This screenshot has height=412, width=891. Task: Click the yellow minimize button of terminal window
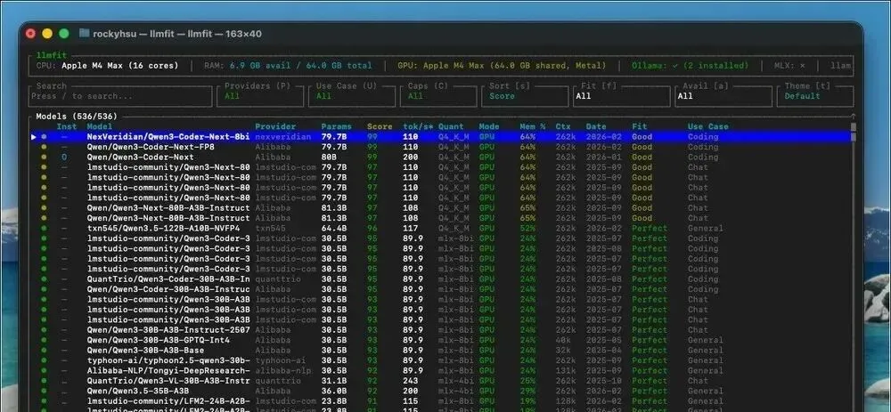pyautogui.click(x=47, y=34)
